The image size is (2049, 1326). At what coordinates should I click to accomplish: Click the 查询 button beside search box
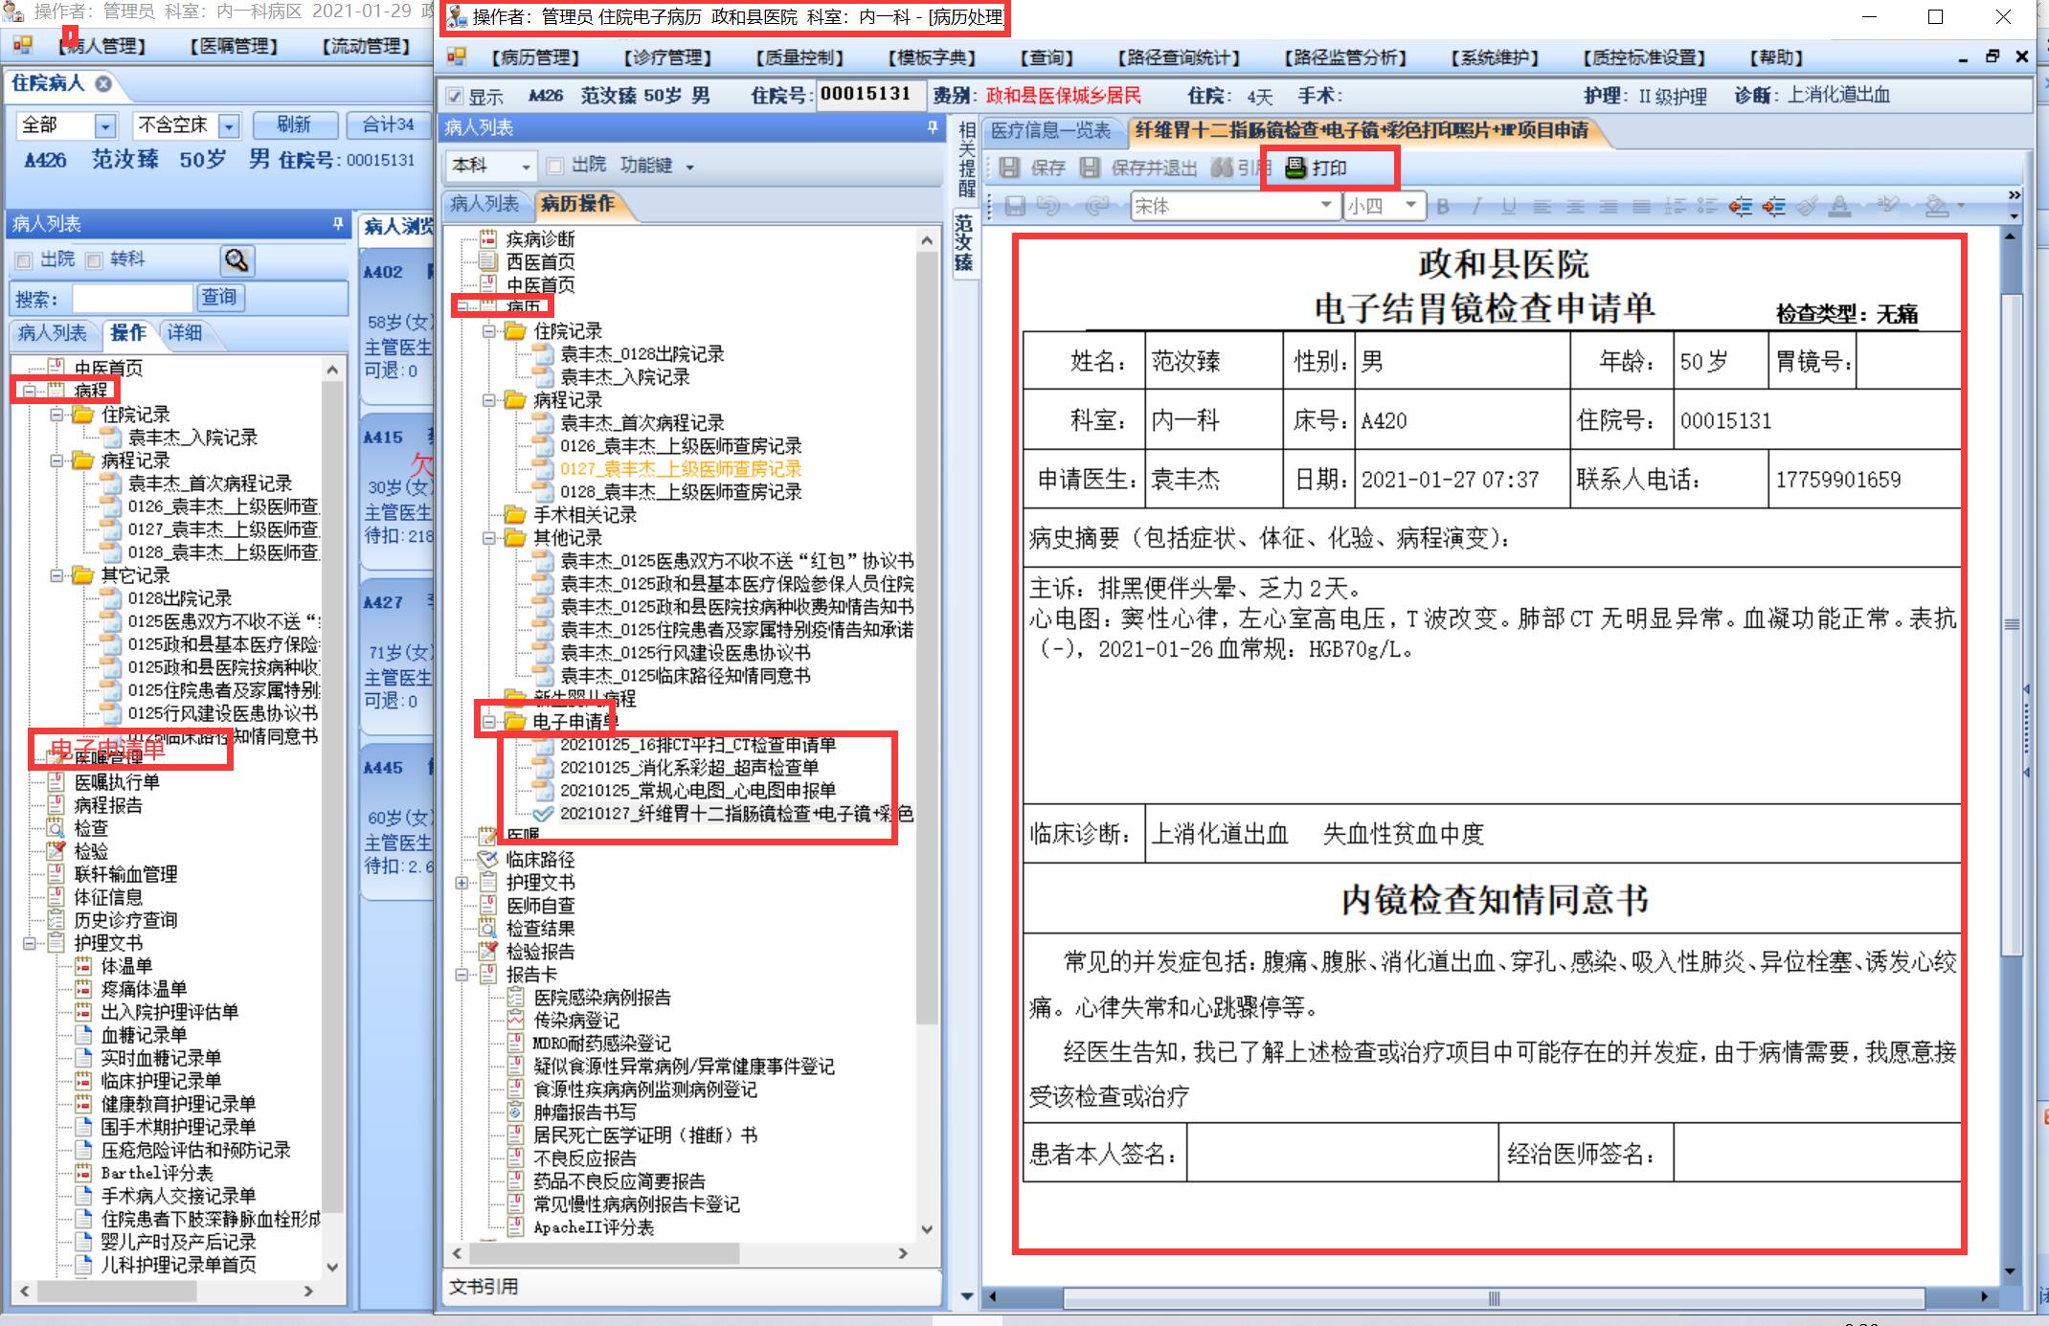click(219, 298)
